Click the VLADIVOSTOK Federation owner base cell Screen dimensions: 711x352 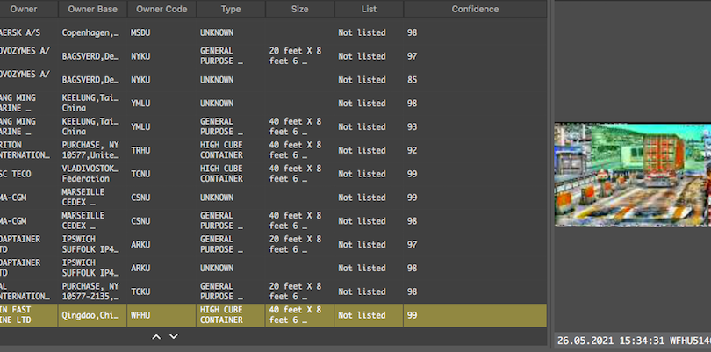pyautogui.click(x=92, y=174)
